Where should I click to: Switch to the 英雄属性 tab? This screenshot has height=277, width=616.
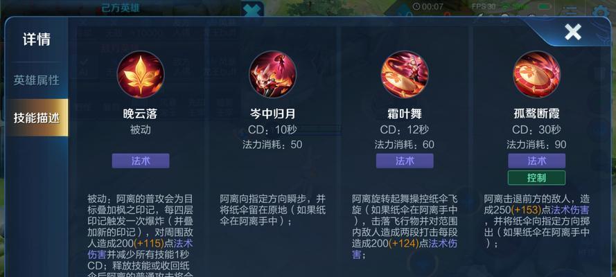[x=37, y=80]
